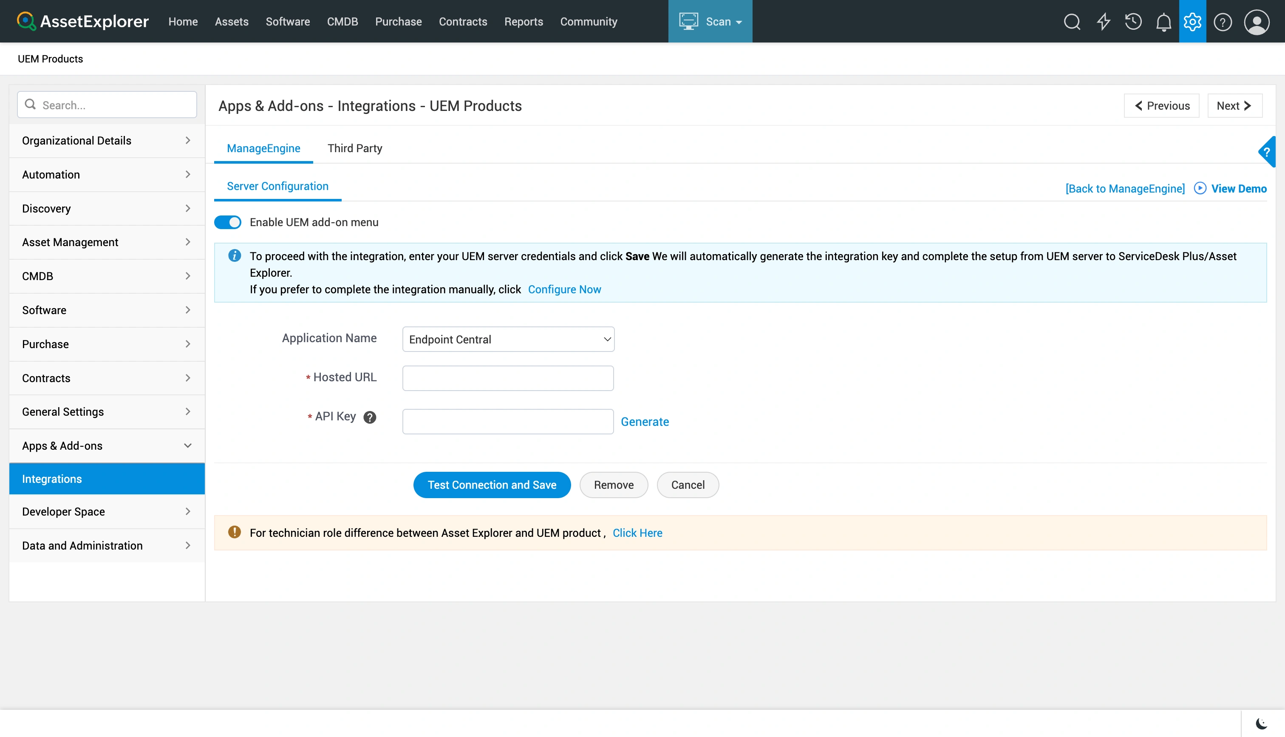Click Back to ManageEngine link
Screen dimensions: 1285x737
(x=1125, y=189)
